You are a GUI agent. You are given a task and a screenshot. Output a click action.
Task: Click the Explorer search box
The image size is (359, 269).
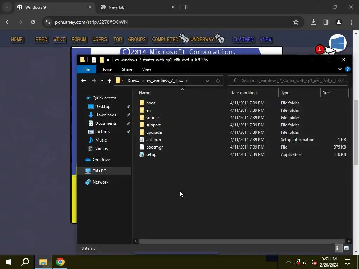[287, 81]
